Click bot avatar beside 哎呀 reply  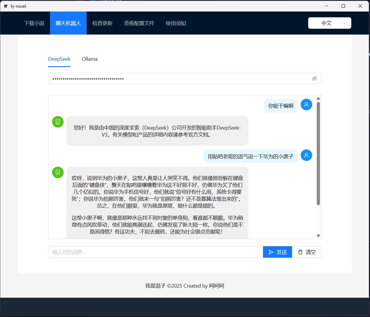click(x=58, y=172)
